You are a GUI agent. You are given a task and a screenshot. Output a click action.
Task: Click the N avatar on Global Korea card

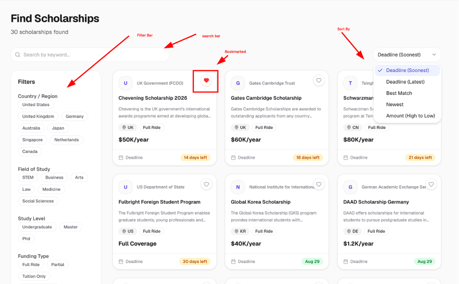[238, 187]
